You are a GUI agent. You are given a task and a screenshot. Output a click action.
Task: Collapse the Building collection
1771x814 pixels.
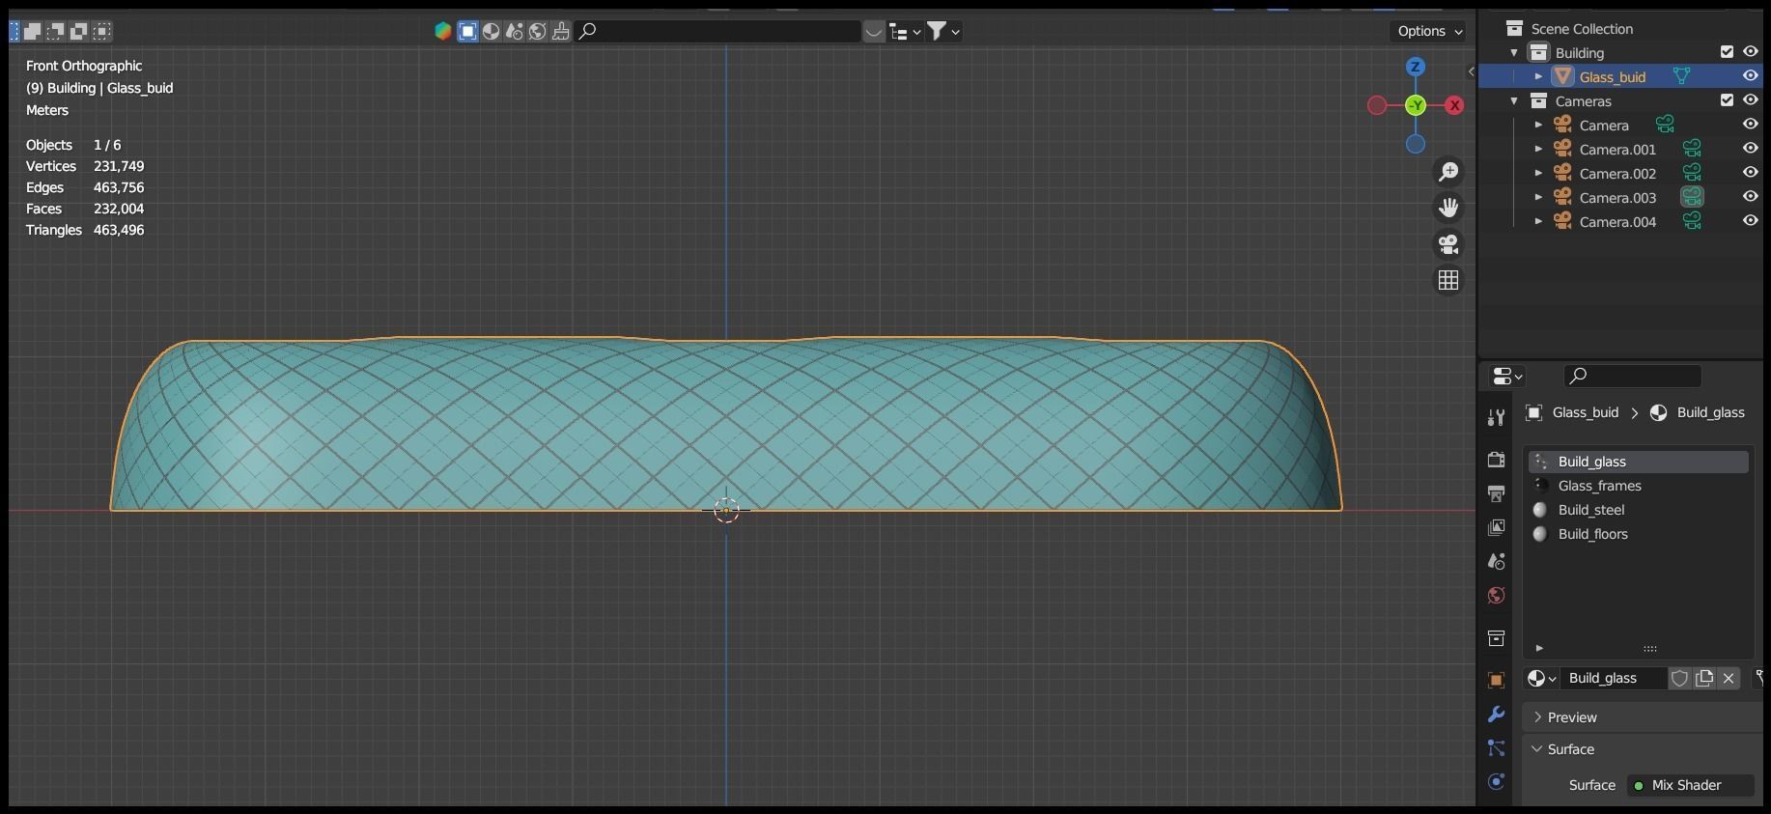pos(1514,53)
